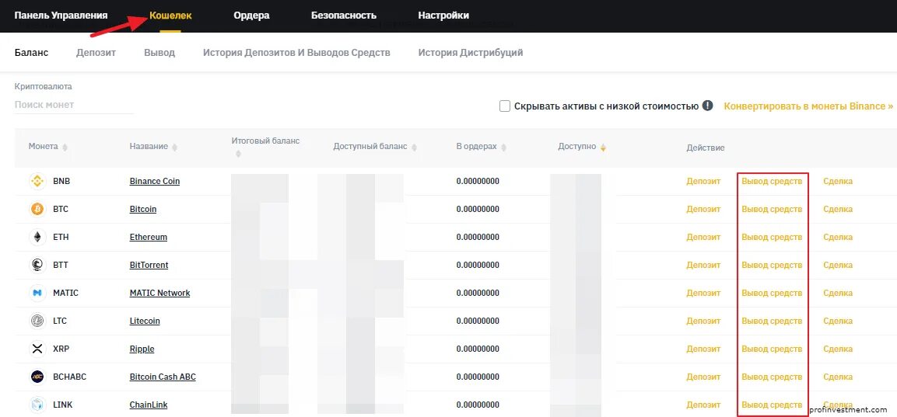Enable hiding low-value assets checkbox

(505, 106)
